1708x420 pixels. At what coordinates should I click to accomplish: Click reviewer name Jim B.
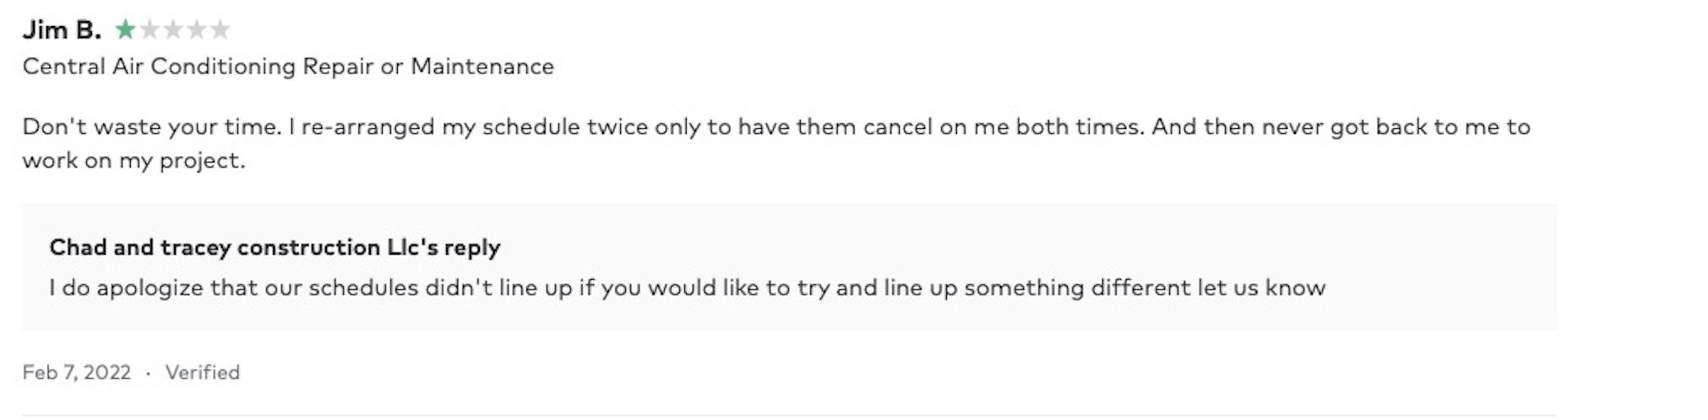click(x=62, y=30)
